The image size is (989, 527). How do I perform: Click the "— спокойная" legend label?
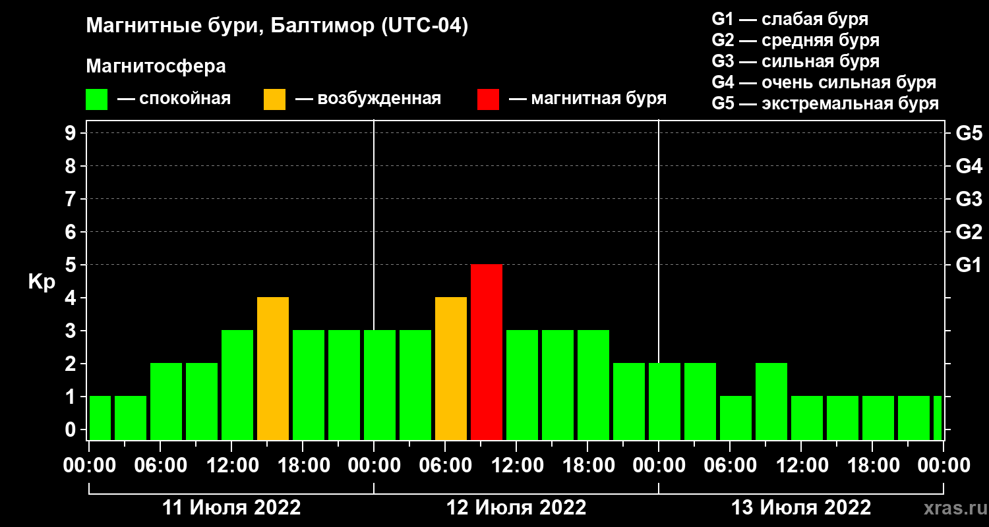coord(174,99)
